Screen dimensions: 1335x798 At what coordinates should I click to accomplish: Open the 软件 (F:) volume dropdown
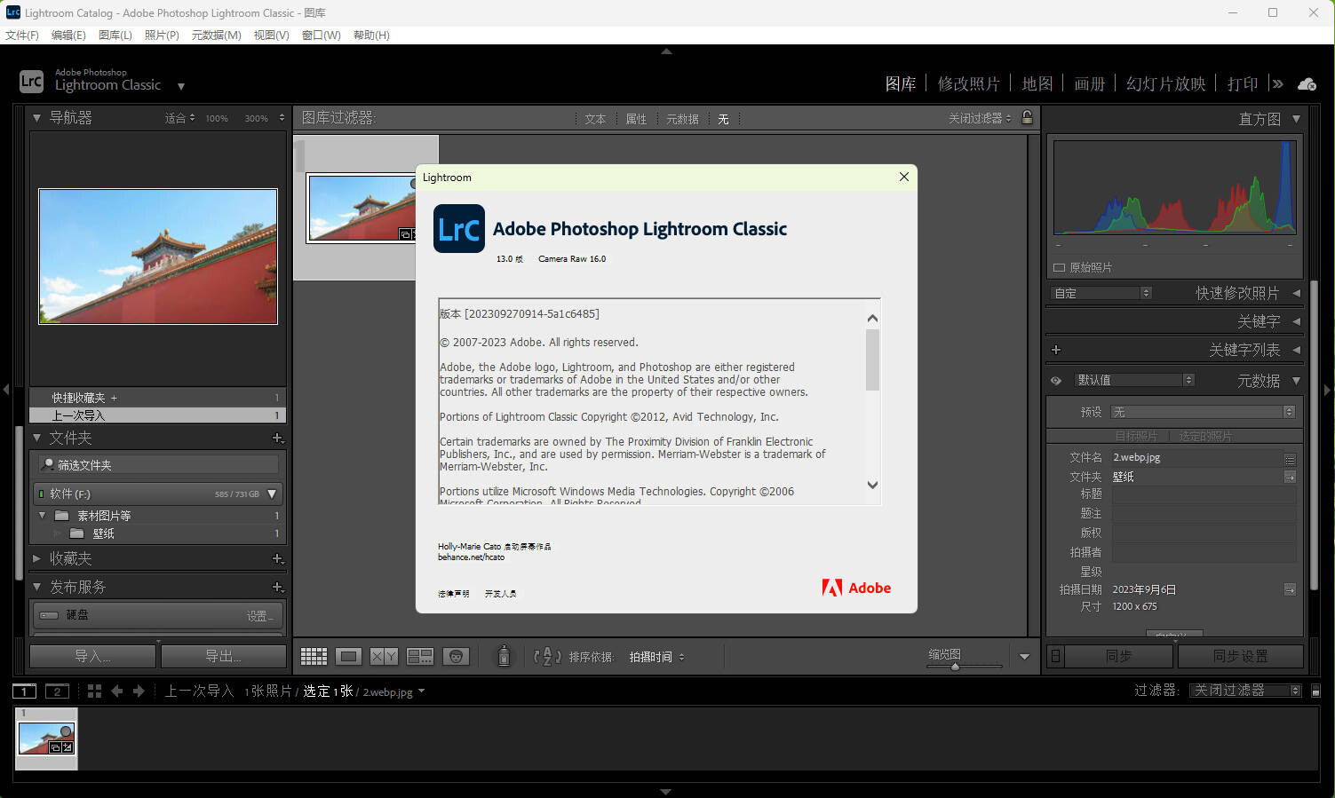coord(272,494)
